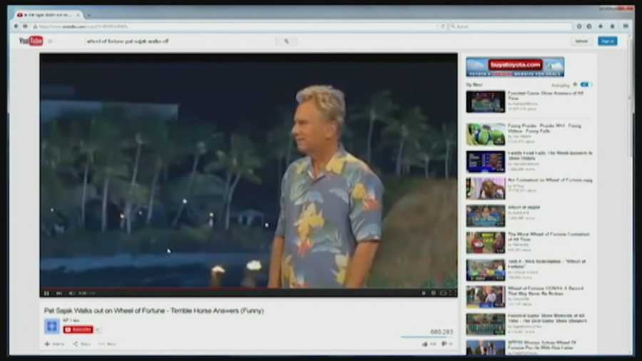Open Funniest Game Show Moments thumbnail
The image size is (642, 361).
tap(486, 324)
